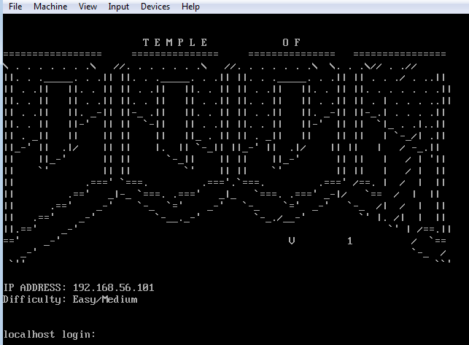Open the Help menu
Viewport: 469px width, 345px height.
click(x=190, y=7)
